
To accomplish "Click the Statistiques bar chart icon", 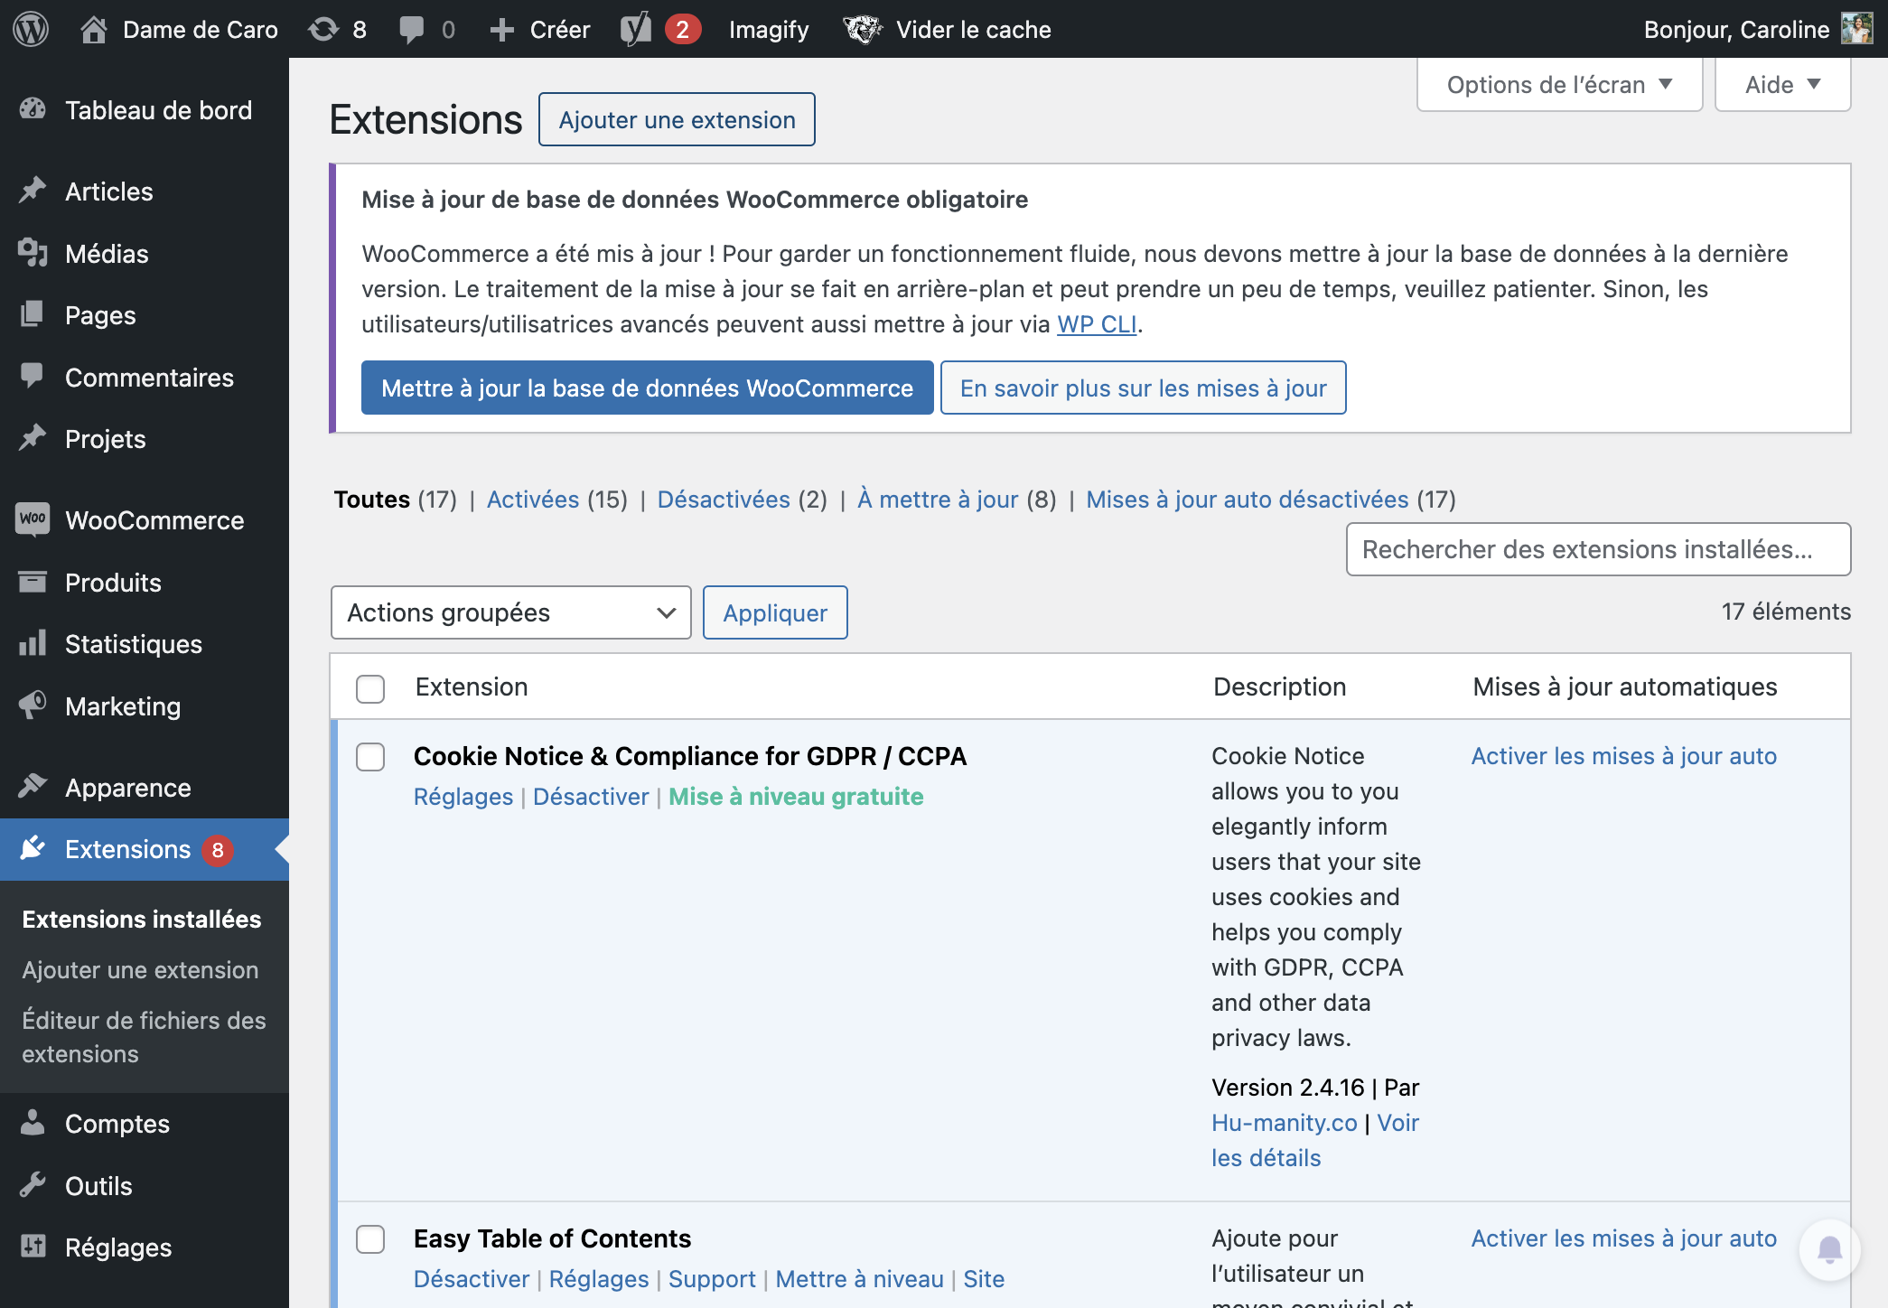I will tap(33, 643).
